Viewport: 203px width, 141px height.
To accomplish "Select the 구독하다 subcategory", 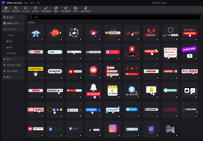I will 10,35.
